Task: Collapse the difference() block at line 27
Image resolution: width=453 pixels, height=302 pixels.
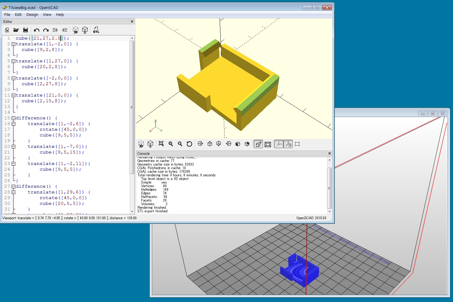Action: pyautogui.click(x=13, y=187)
